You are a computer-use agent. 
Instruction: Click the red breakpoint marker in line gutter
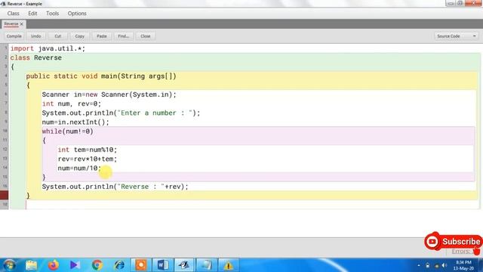(x=5, y=195)
